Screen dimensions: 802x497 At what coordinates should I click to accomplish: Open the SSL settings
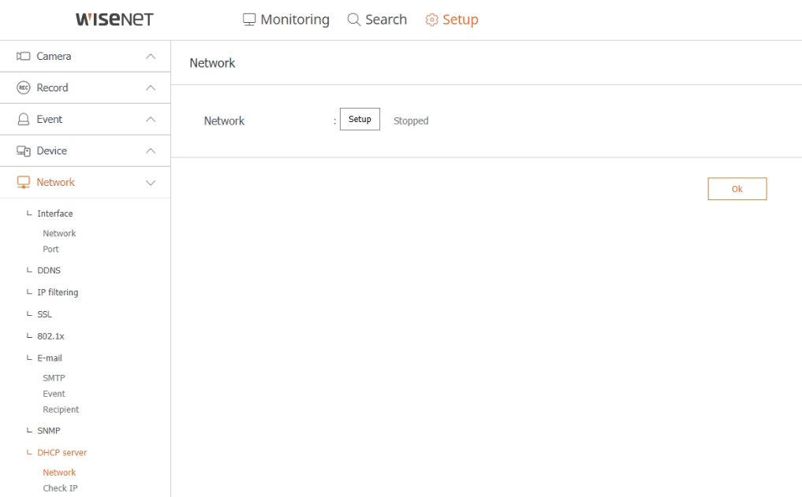tap(44, 314)
